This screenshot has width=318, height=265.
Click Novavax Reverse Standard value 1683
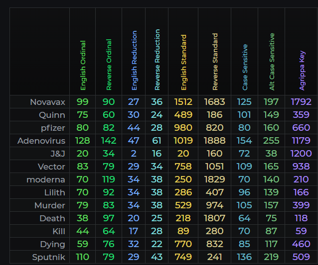pos(214,102)
